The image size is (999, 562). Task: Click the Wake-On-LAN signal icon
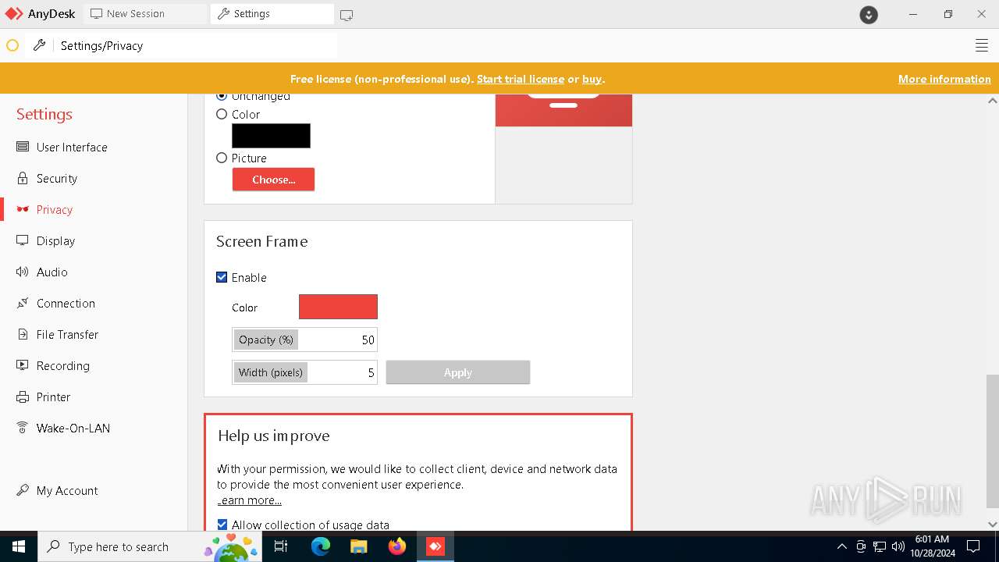[23, 428]
